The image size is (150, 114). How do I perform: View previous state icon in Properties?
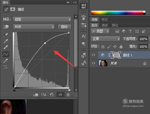tap(44, 95)
